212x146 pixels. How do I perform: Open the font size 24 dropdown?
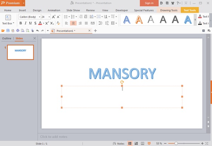(x=45, y=17)
